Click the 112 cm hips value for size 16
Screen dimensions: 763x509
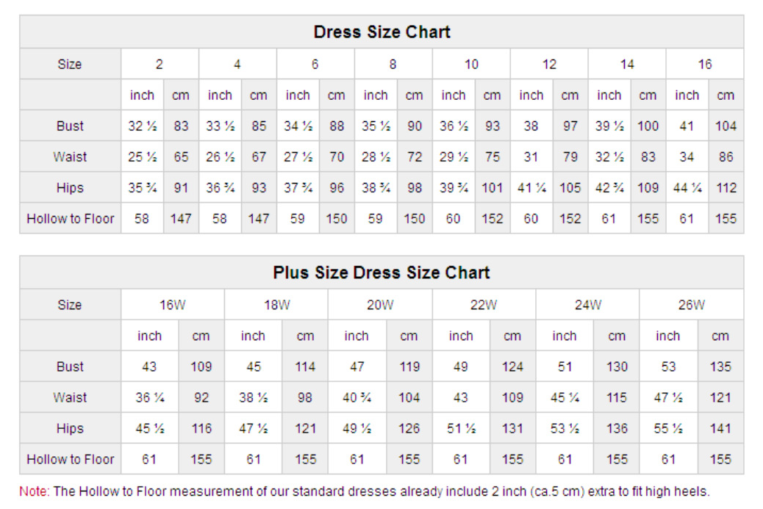pyautogui.click(x=726, y=187)
